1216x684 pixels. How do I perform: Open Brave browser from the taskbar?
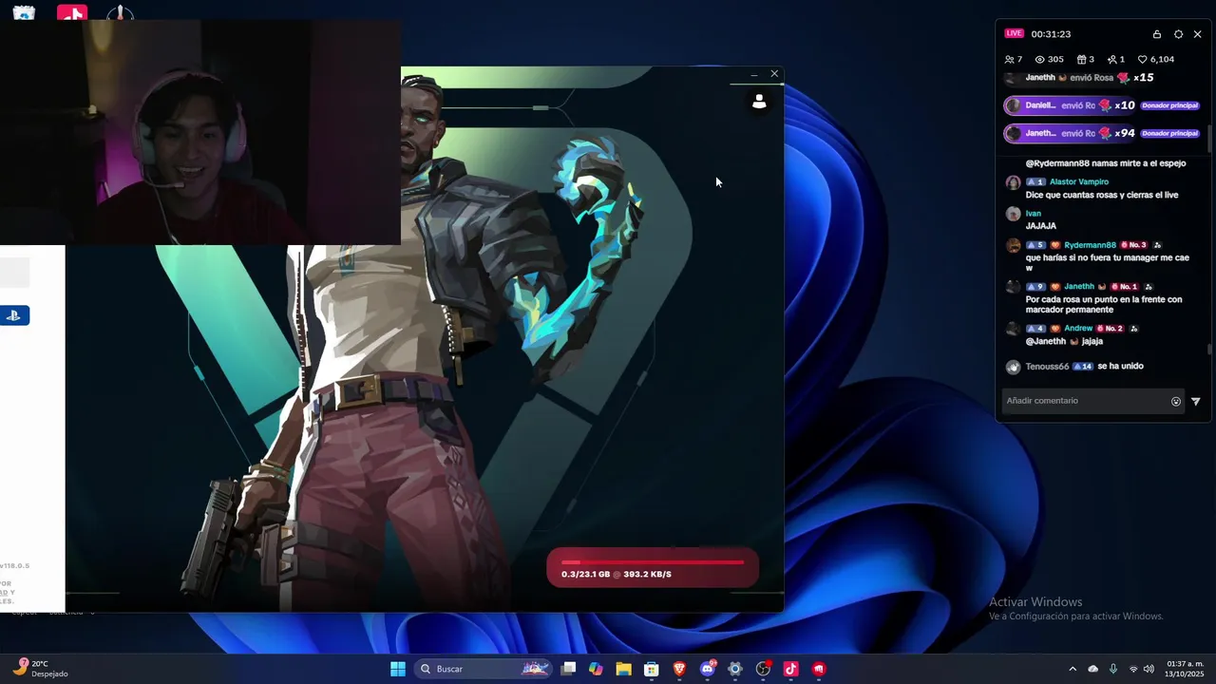click(679, 669)
